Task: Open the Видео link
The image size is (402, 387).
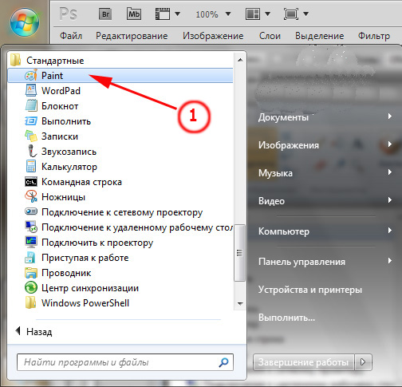Action: 271,201
